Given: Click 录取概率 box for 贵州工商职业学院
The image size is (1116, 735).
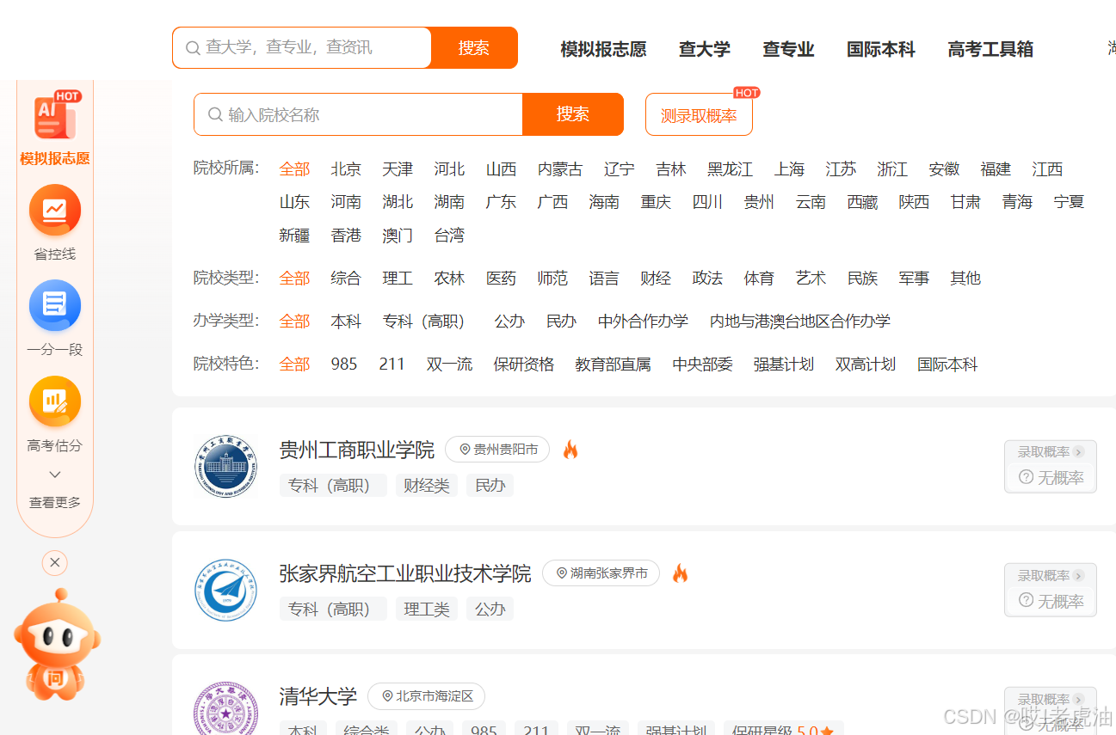Looking at the screenshot, I should point(1051,467).
